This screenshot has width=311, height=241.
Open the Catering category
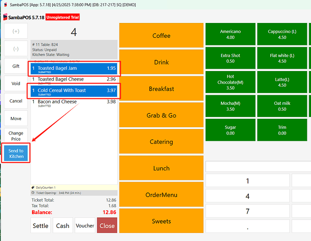tap(161, 142)
